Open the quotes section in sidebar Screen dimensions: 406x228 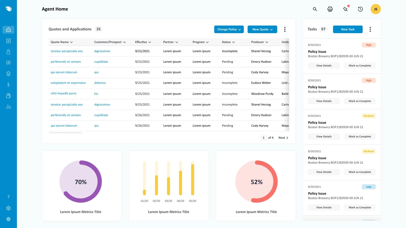[x=8, y=62]
